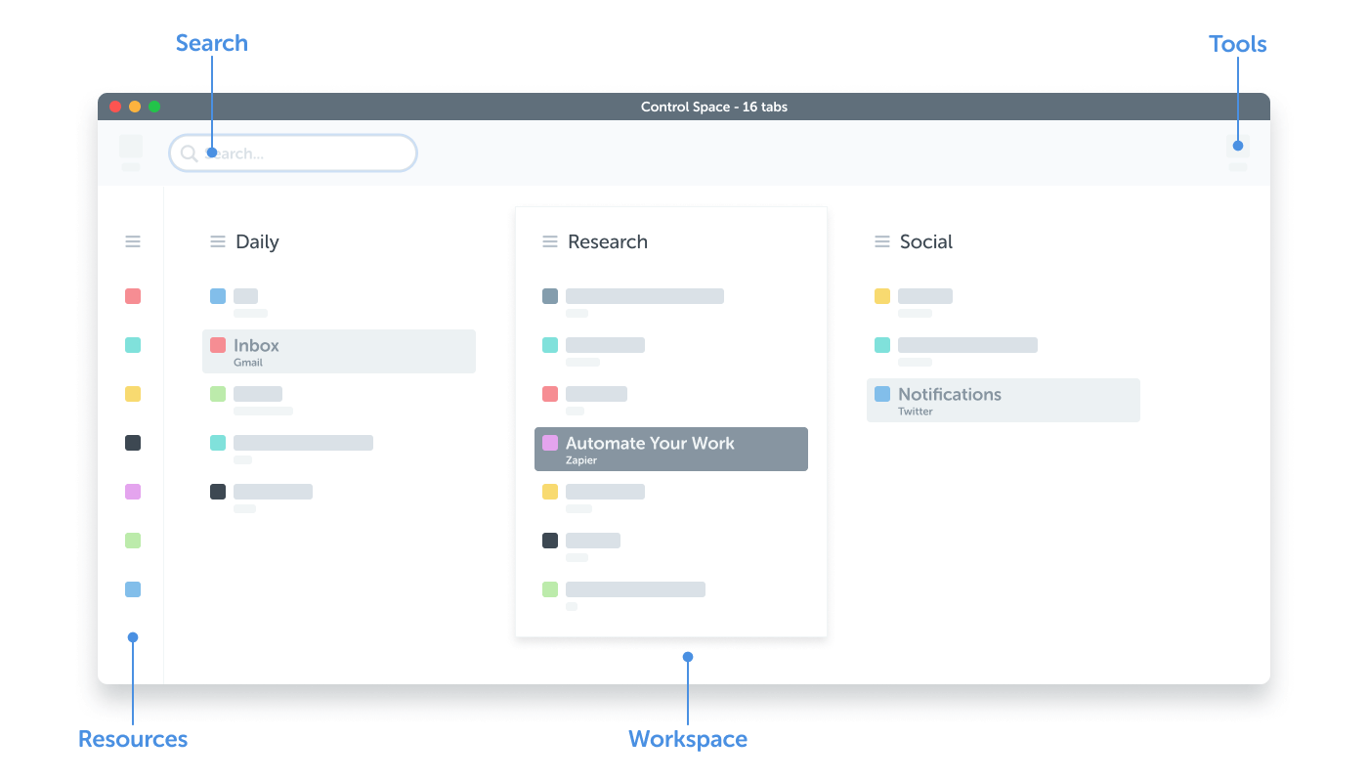The image size is (1368, 782).
Task: Select the teal icon in Resources sidebar
Action: click(x=133, y=345)
